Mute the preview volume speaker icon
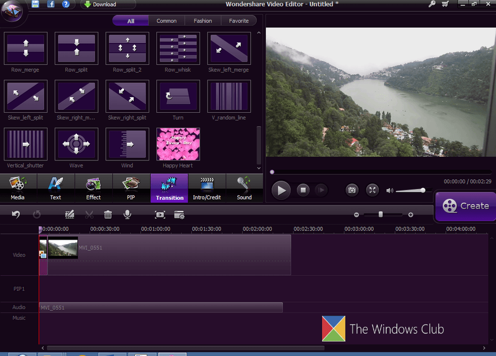Screen dimensions: 496x356 (x=389, y=191)
